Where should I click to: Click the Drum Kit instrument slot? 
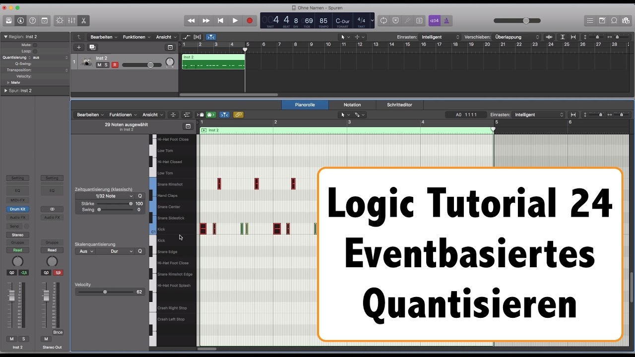(x=17, y=209)
